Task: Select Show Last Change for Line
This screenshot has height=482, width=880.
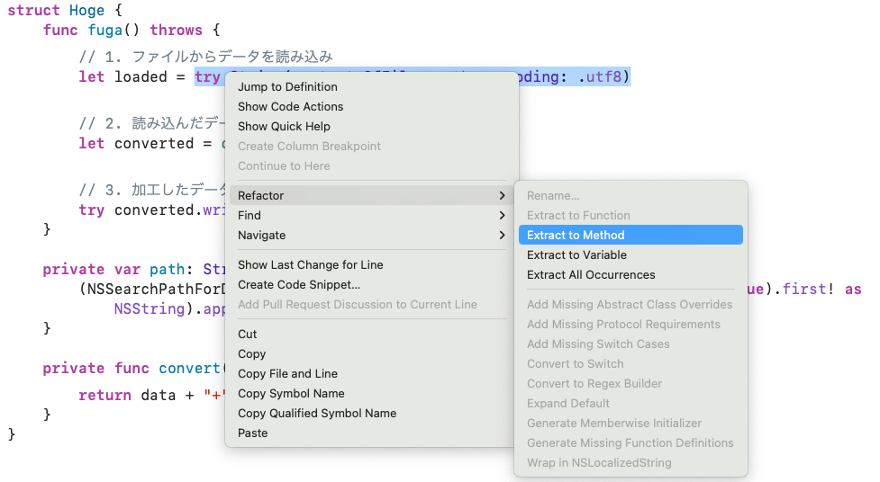Action: coord(371,264)
